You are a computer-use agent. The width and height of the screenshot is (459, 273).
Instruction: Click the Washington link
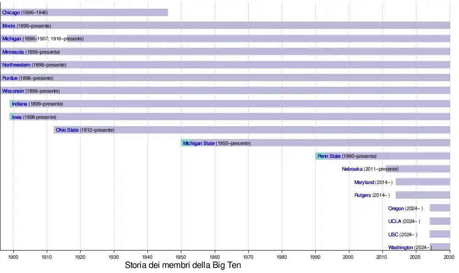(x=401, y=247)
